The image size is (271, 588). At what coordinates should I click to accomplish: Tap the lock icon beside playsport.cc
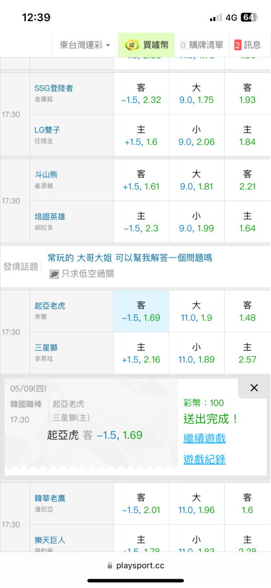pyautogui.click(x=110, y=566)
